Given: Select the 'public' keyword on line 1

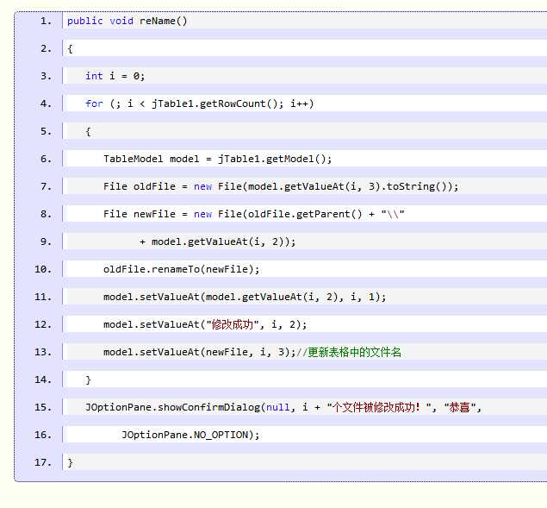Looking at the screenshot, I should (x=84, y=21).
